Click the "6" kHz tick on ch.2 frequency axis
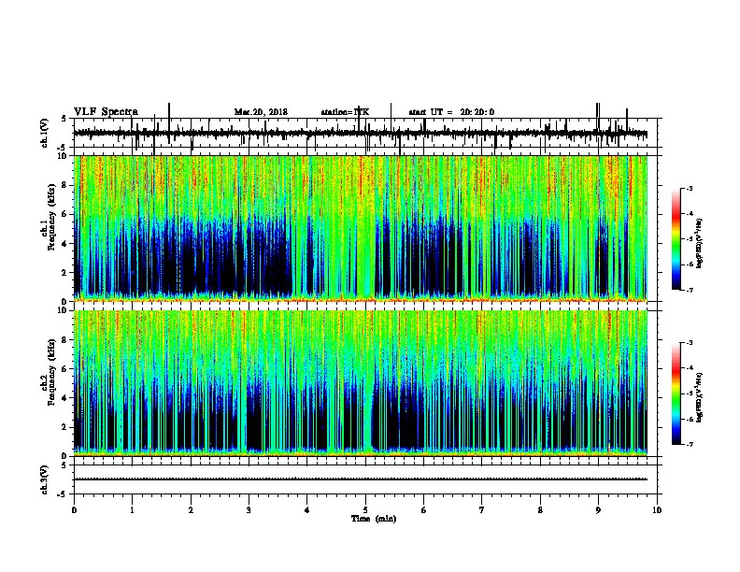This screenshot has width=740, height=572. 65,369
